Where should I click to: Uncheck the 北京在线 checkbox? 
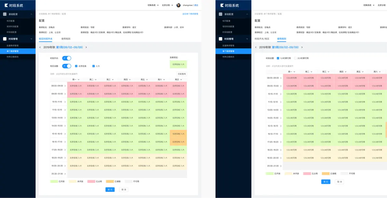(x=76, y=66)
